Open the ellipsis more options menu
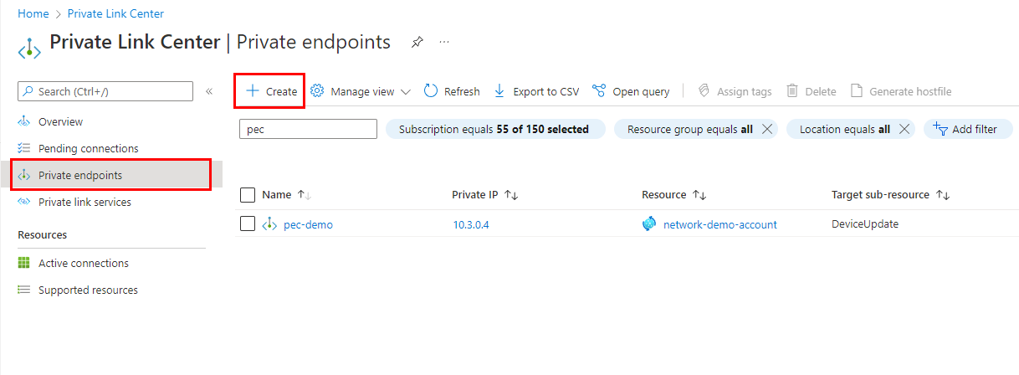The height and width of the screenshot is (375, 1019). [444, 42]
